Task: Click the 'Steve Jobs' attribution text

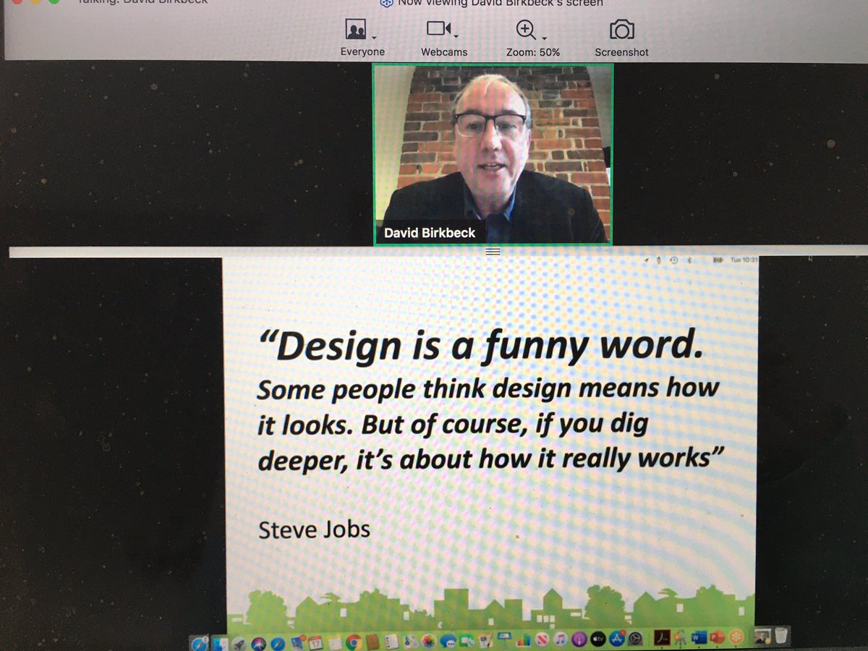Action: coord(314,529)
